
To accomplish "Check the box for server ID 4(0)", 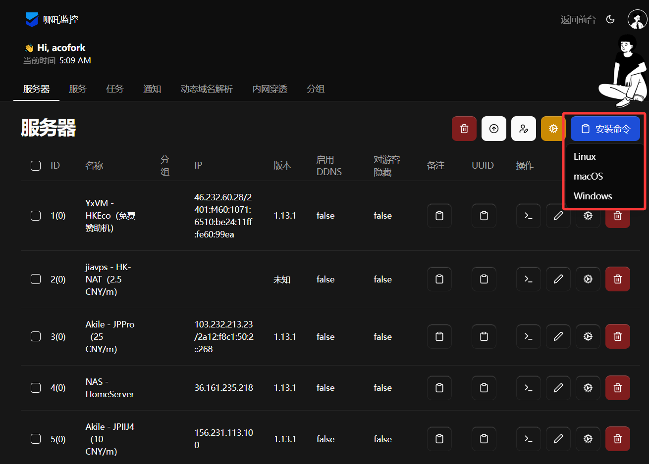I will [36, 388].
